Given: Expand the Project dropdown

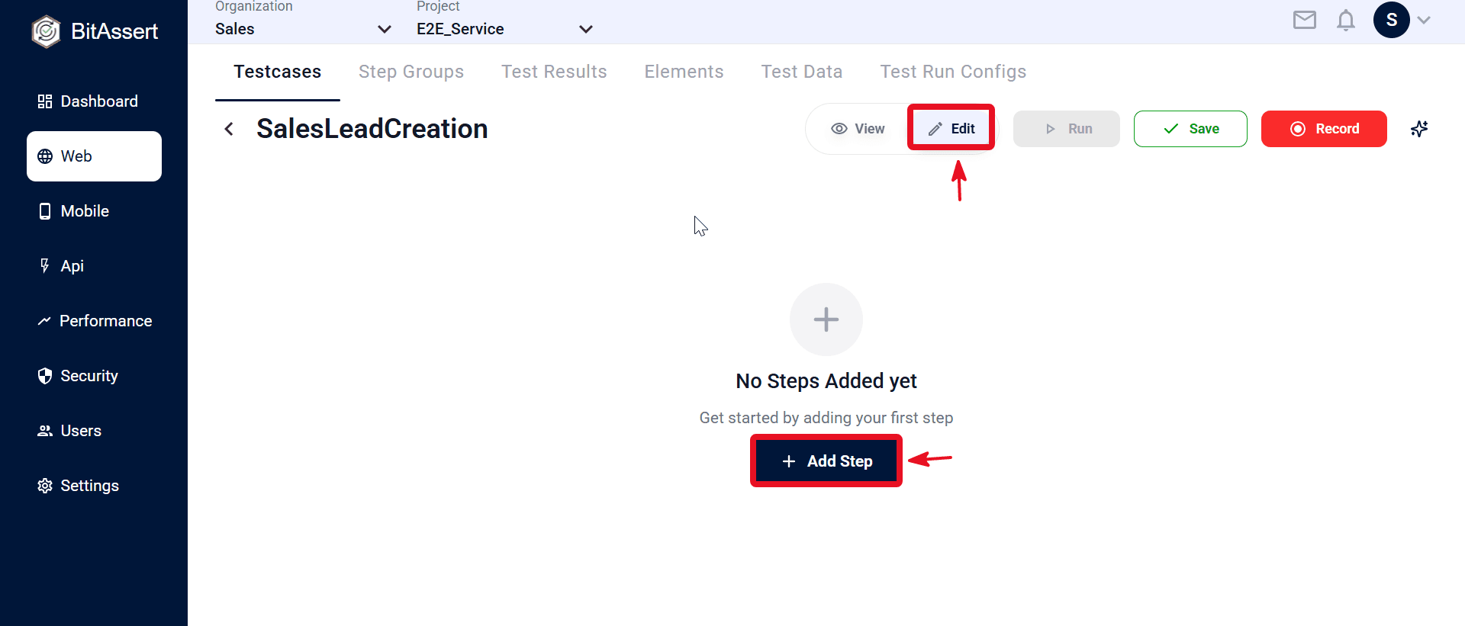Looking at the screenshot, I should click(504, 29).
